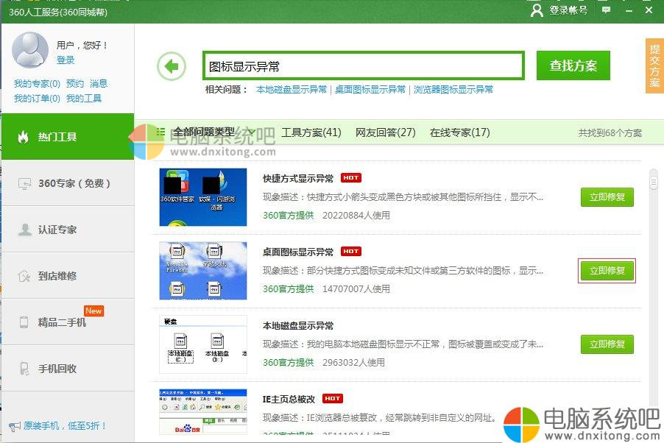Click the 登录帐号 text in title bar
This screenshot has width=664, height=443.
pyautogui.click(x=568, y=10)
